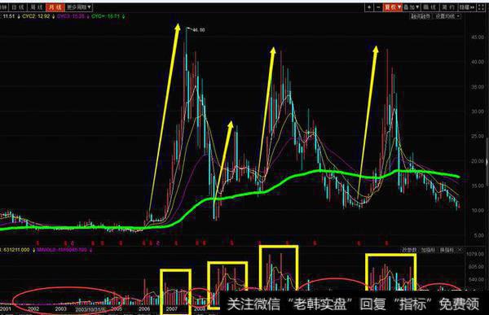Select the highlighted monthly K-line (月线) tab
Viewport: 489px width, 315px height.
point(55,7)
